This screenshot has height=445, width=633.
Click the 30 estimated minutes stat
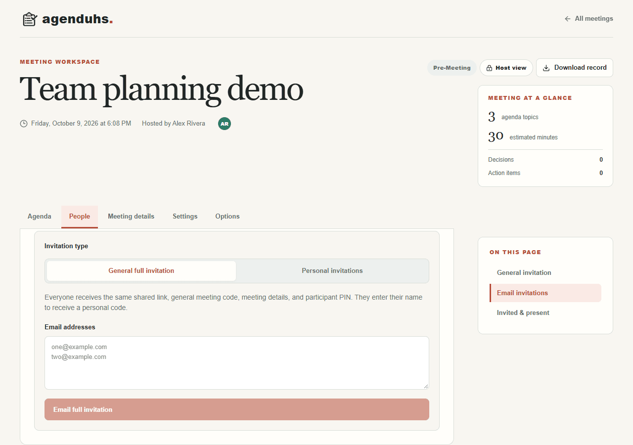(x=523, y=137)
